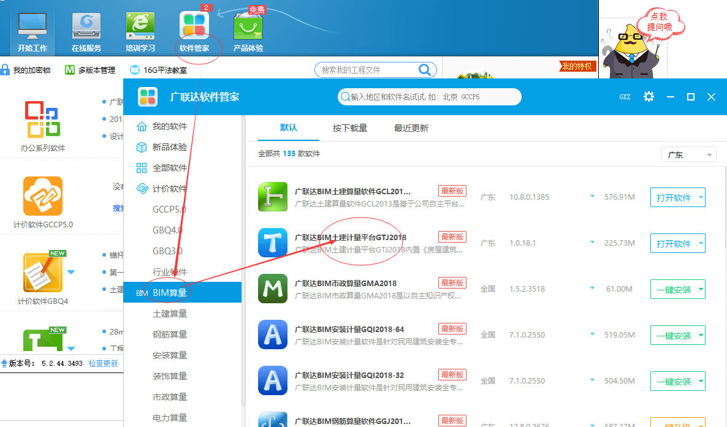Open 计价软件GCCP5.0 icon
Viewport: 727px width, 427px height.
pos(43,195)
